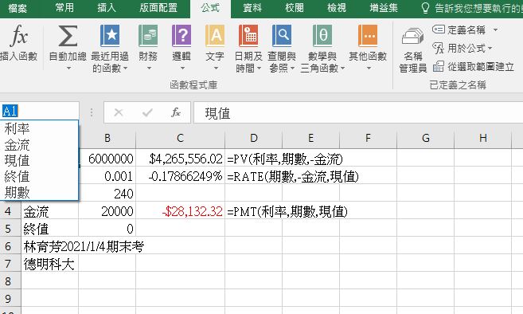Open Financial (財務) functions book icon
This screenshot has height=314, width=523.
[x=148, y=35]
